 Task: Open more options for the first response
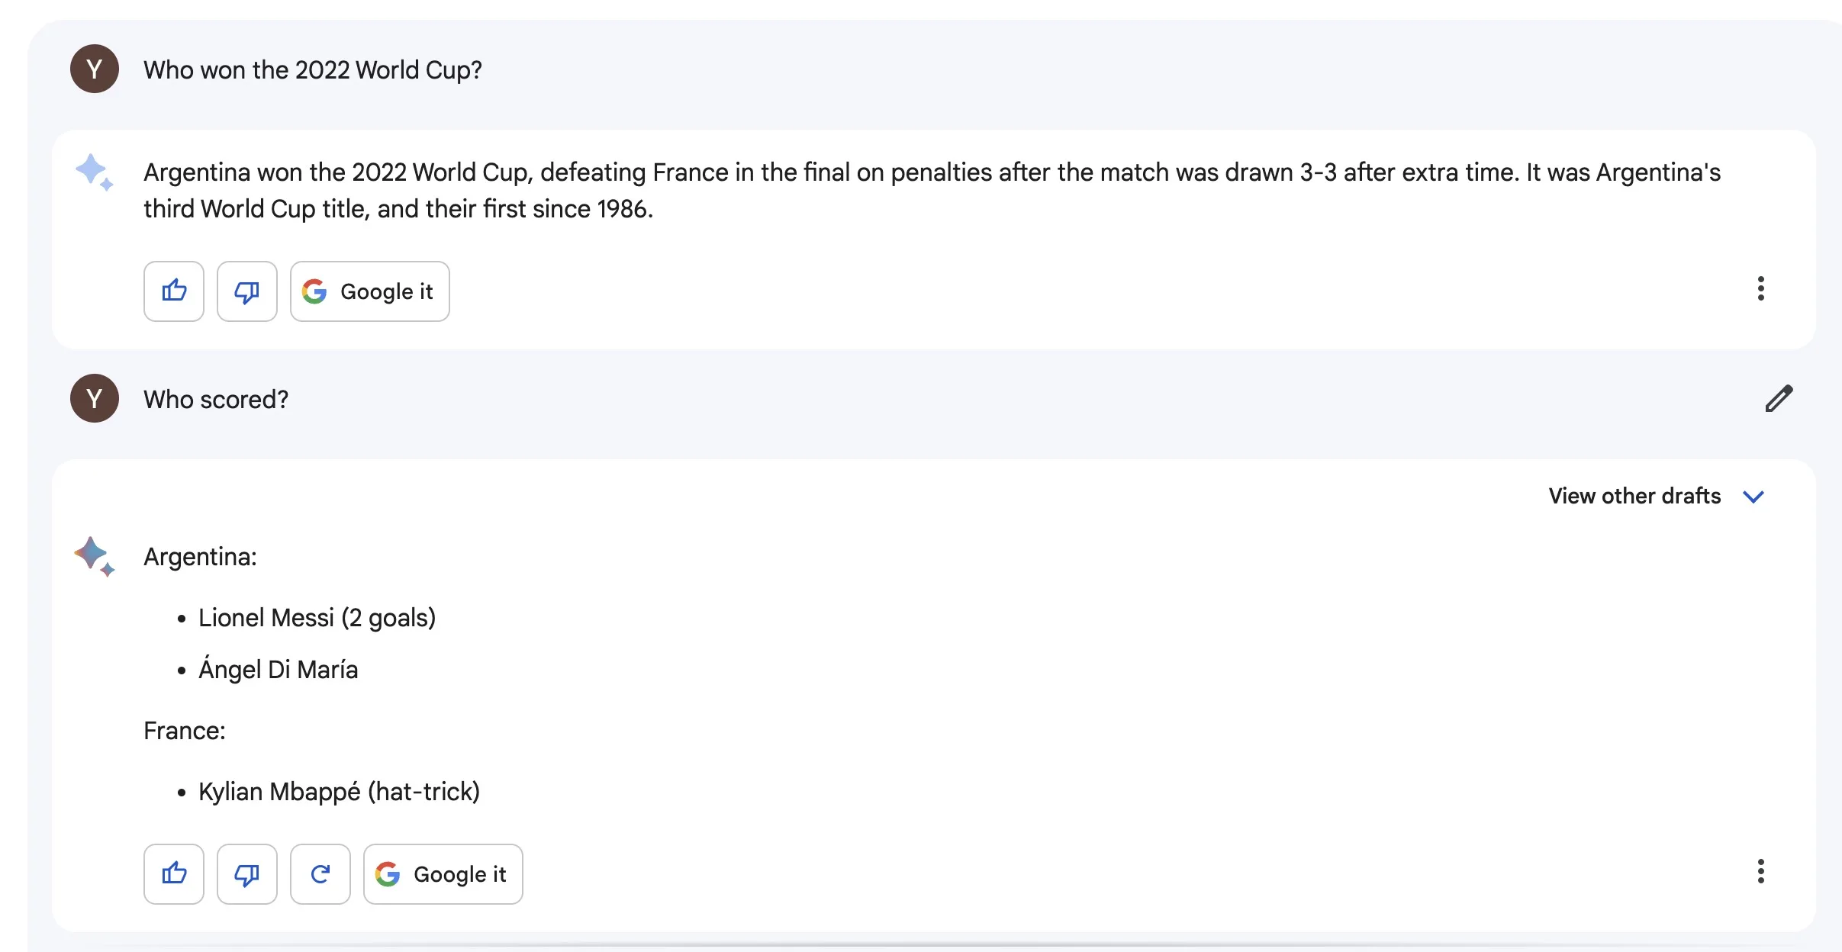coord(1760,289)
